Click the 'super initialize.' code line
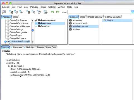 [x=13, y=60]
